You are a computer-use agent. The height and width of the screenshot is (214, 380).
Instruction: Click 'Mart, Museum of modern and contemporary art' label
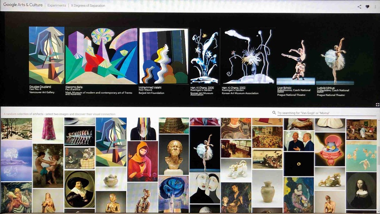99,93
